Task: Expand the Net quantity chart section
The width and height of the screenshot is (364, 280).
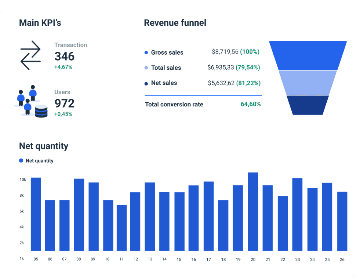Action: [x=43, y=146]
